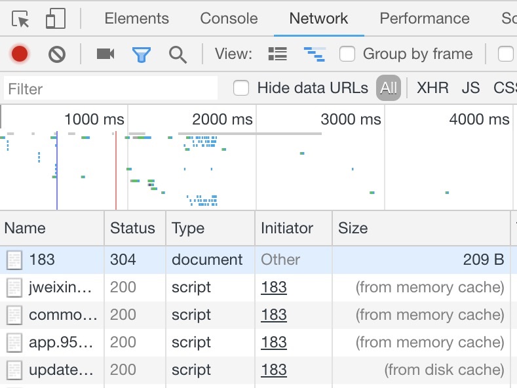Viewport: 517px width, 388px height.
Task: Switch to large request rows view
Action: pyautogui.click(x=278, y=54)
